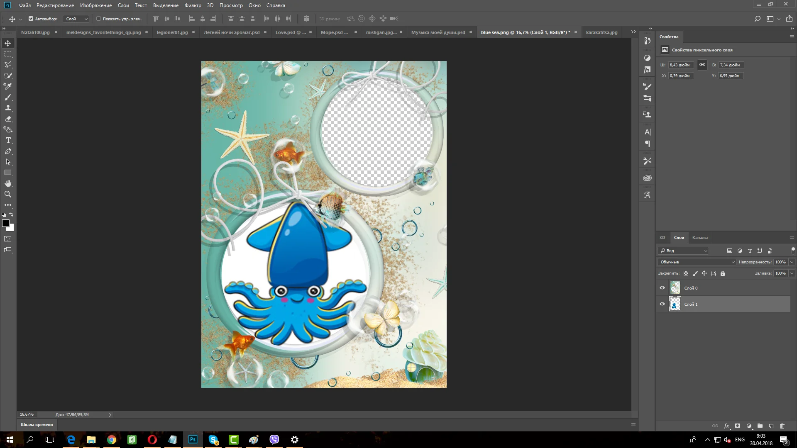Select the Type tool
The image size is (797, 448).
click(8, 141)
